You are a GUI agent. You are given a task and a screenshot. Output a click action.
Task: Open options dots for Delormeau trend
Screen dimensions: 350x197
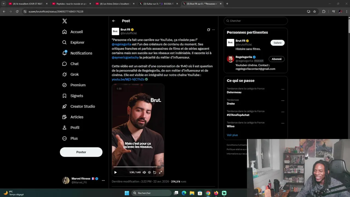(283, 89)
